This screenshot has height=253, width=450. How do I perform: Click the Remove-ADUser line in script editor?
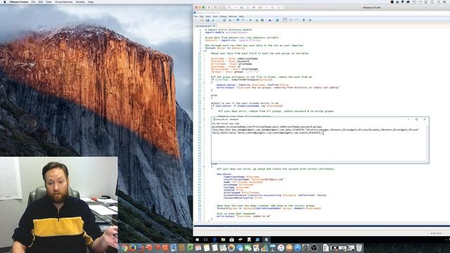coord(252,85)
